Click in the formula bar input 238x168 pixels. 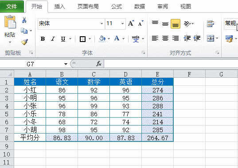point(171,64)
